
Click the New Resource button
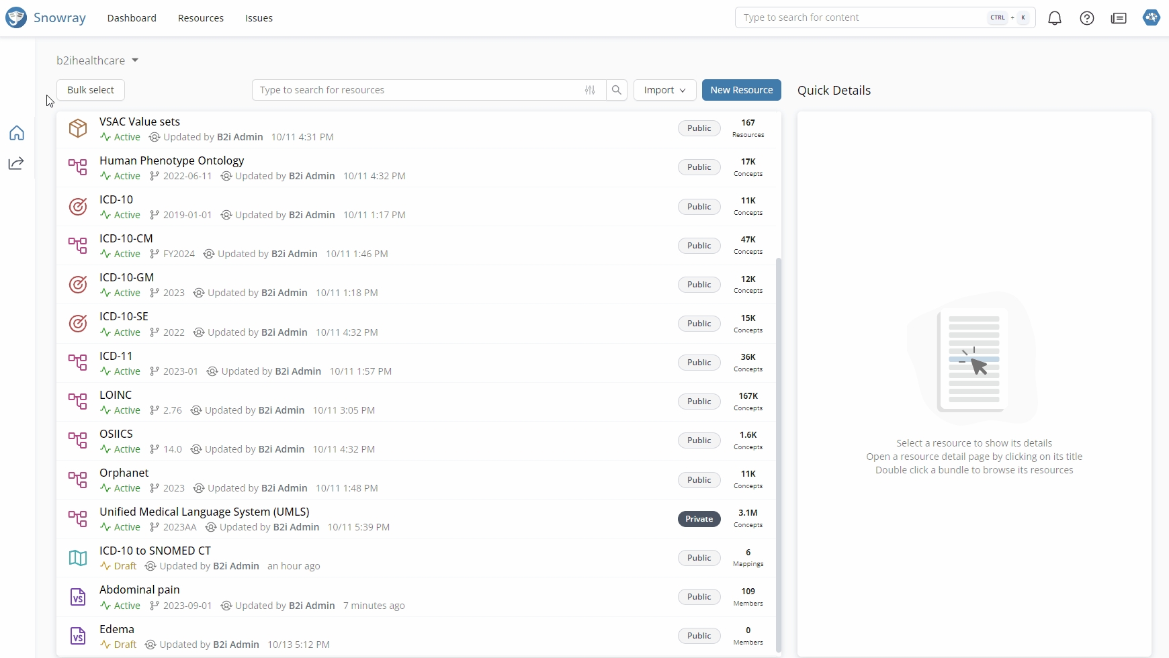741,90
